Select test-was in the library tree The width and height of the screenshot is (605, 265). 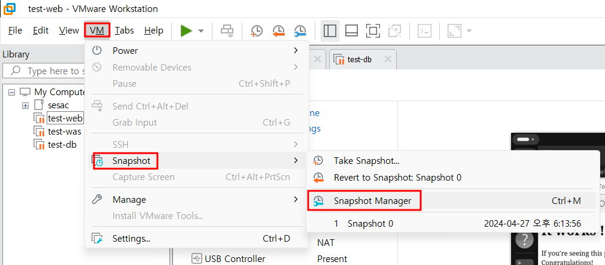(65, 132)
